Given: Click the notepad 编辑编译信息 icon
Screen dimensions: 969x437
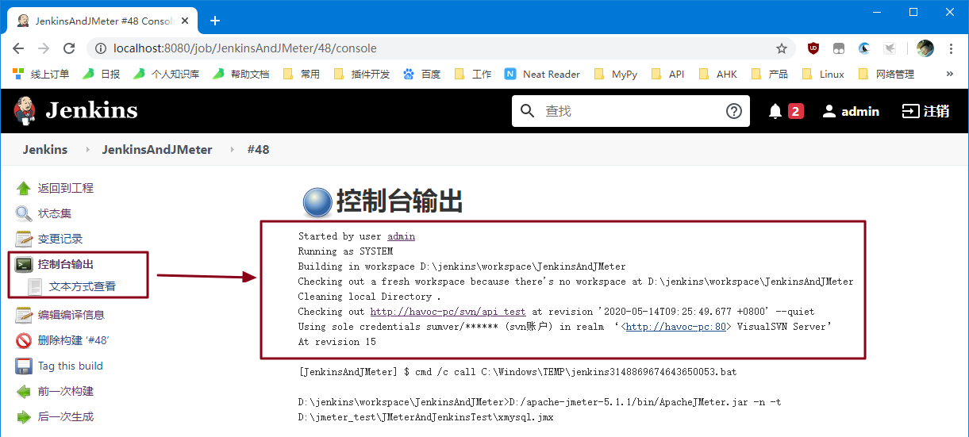Looking at the screenshot, I should 24,315.
